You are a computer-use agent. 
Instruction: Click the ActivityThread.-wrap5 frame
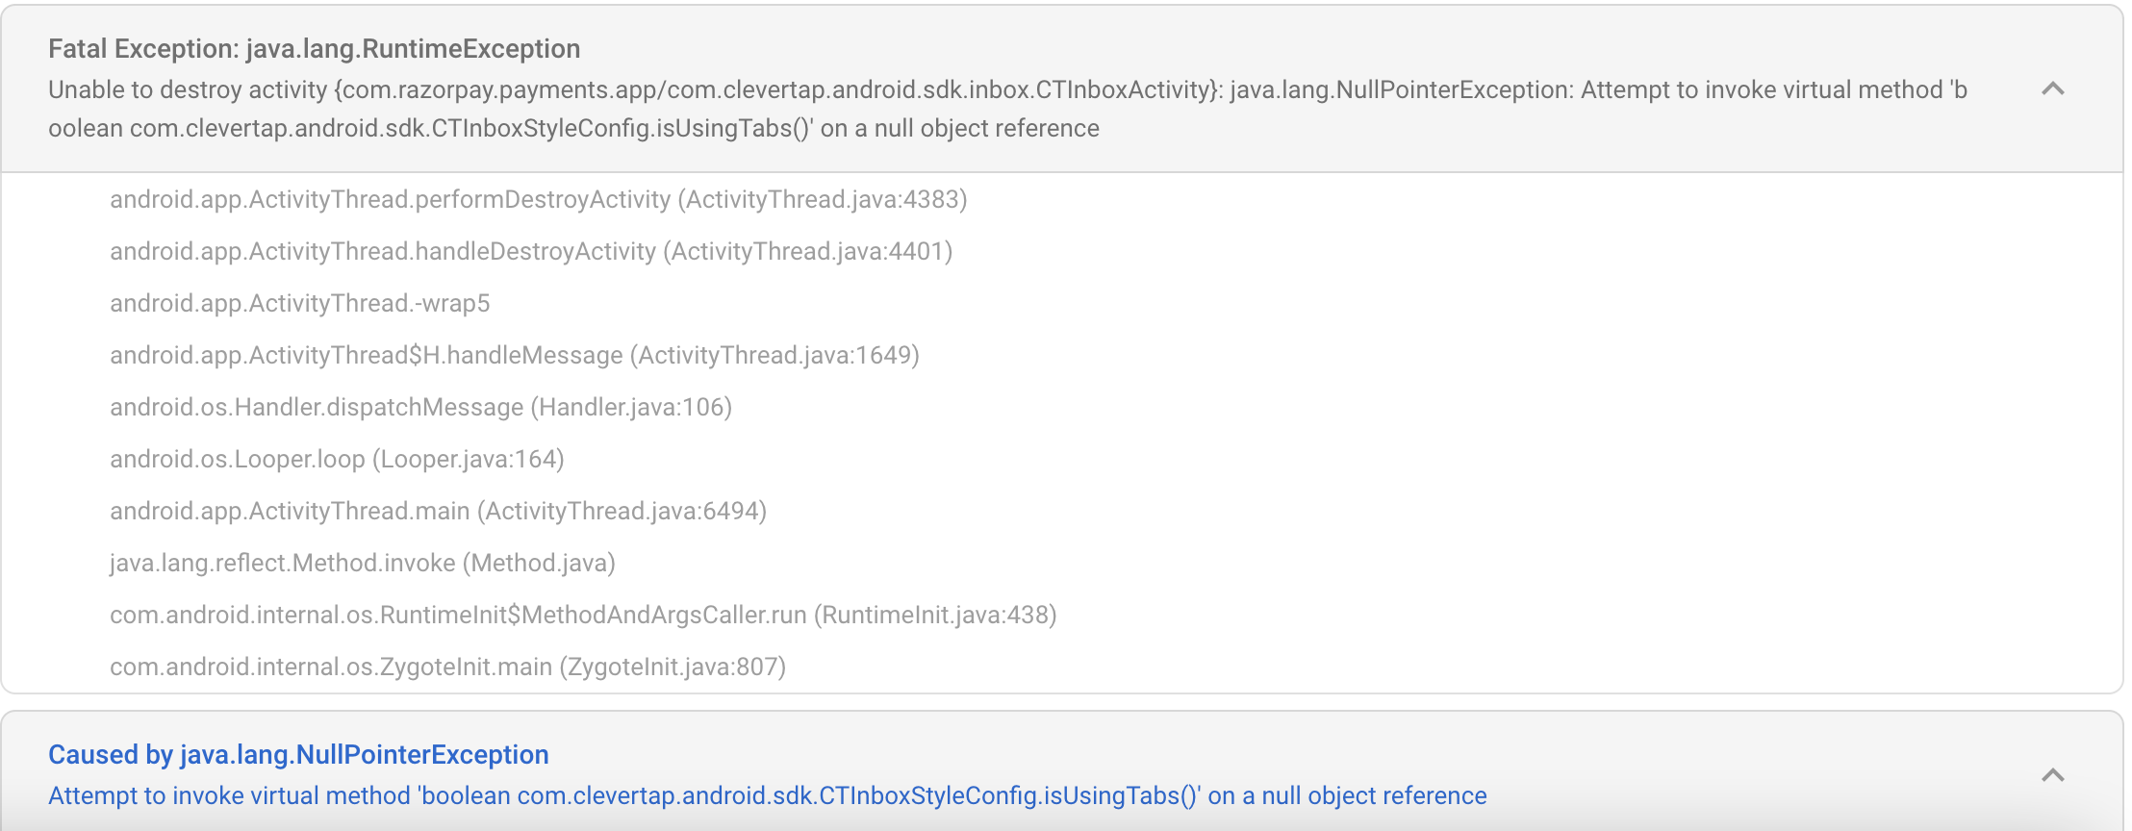tap(299, 303)
